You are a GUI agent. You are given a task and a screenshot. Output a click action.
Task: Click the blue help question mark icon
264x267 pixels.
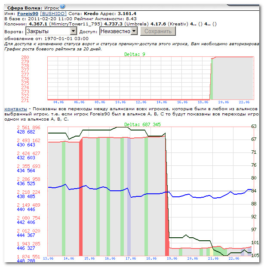(62, 6)
